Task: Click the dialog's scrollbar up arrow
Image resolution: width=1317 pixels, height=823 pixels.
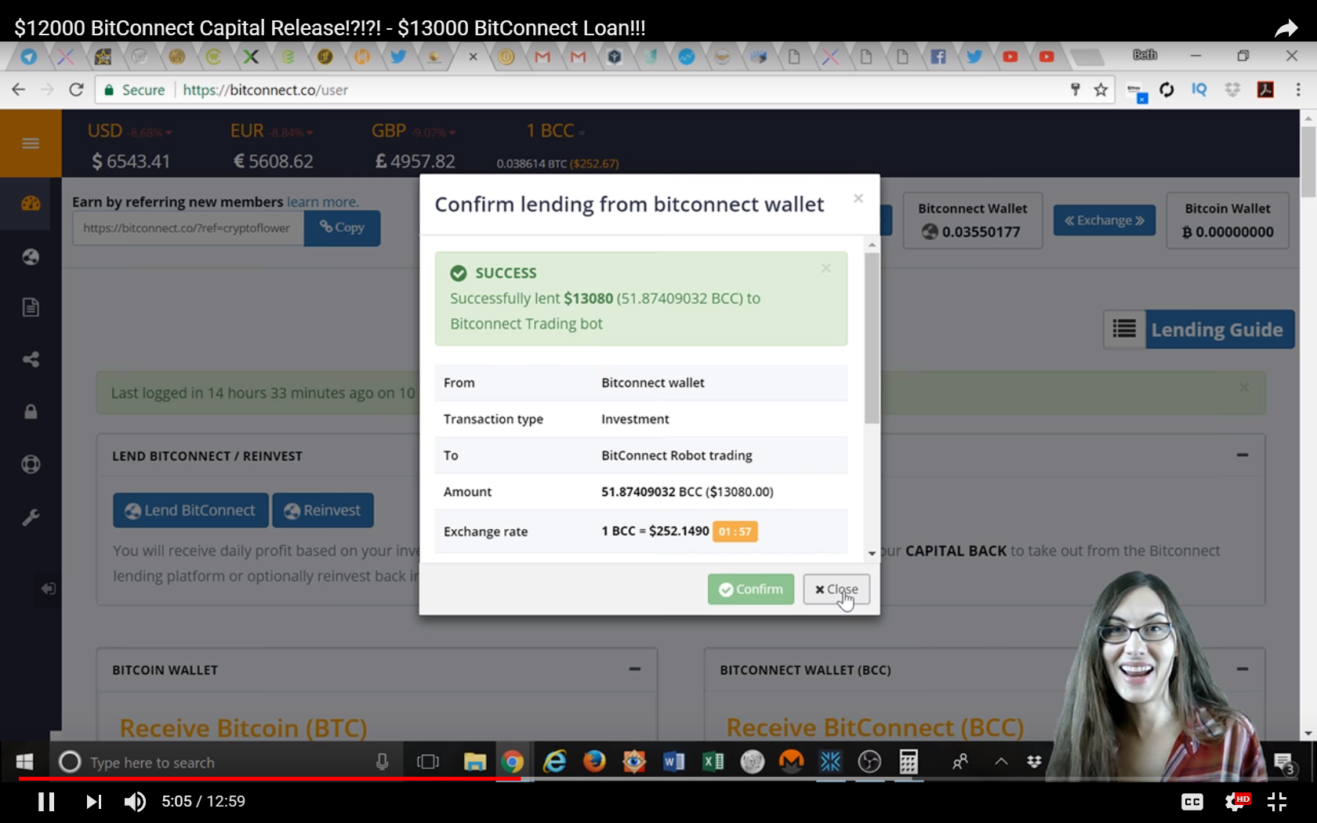Action: coord(872,245)
